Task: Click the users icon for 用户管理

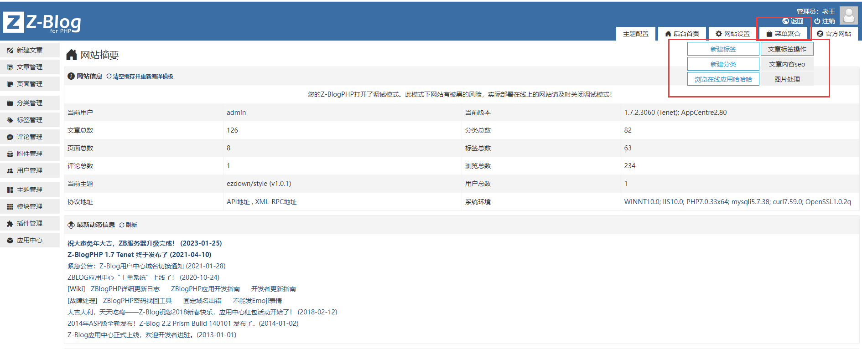Action: click(x=10, y=171)
